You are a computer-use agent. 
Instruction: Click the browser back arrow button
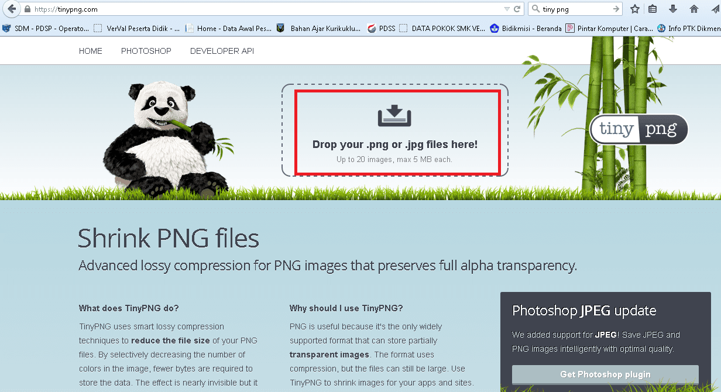(11, 9)
